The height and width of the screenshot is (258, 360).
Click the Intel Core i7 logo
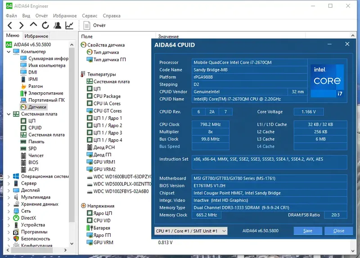point(327,81)
